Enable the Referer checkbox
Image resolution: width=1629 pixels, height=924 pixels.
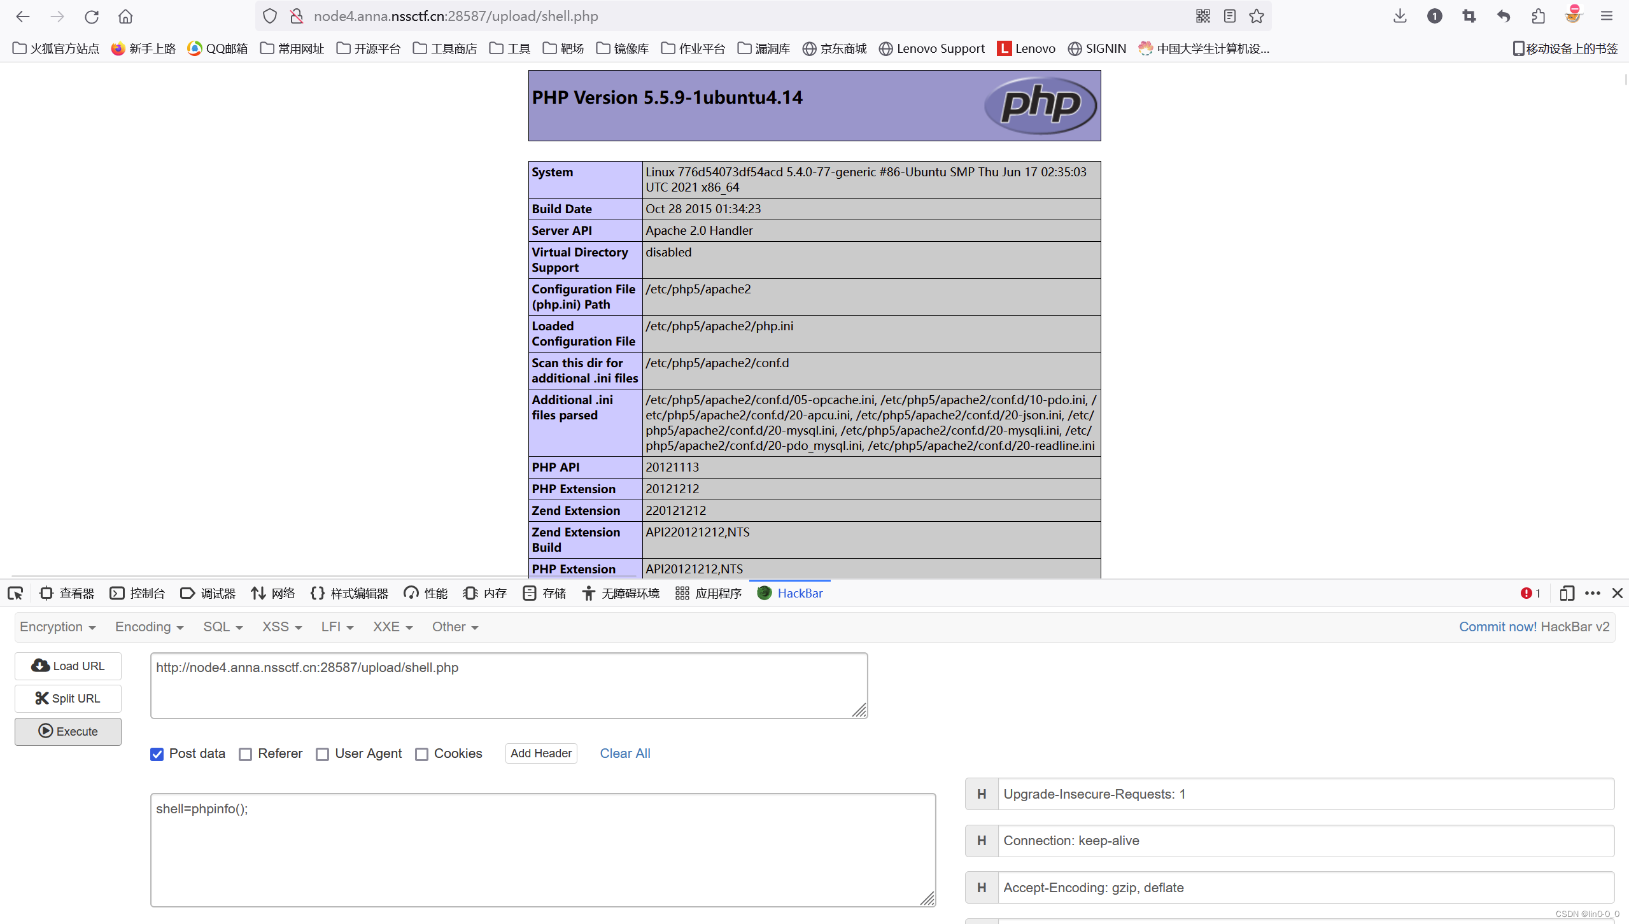[x=246, y=754]
